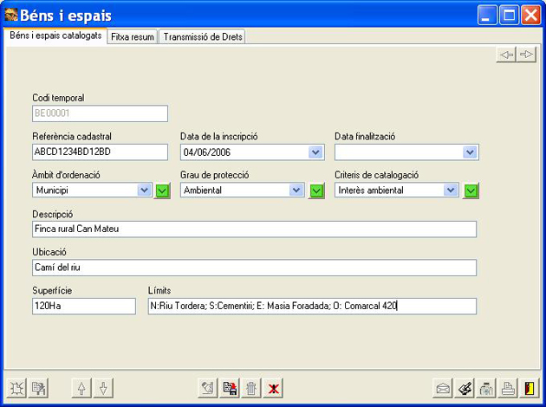Expand the Grau de protecció dropdown
The width and height of the screenshot is (546, 407).
click(296, 191)
